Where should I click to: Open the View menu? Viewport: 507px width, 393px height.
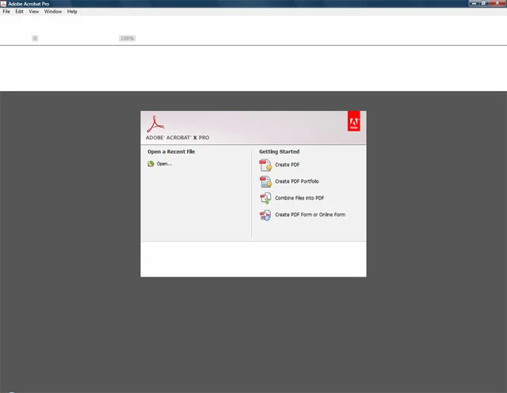click(x=33, y=11)
